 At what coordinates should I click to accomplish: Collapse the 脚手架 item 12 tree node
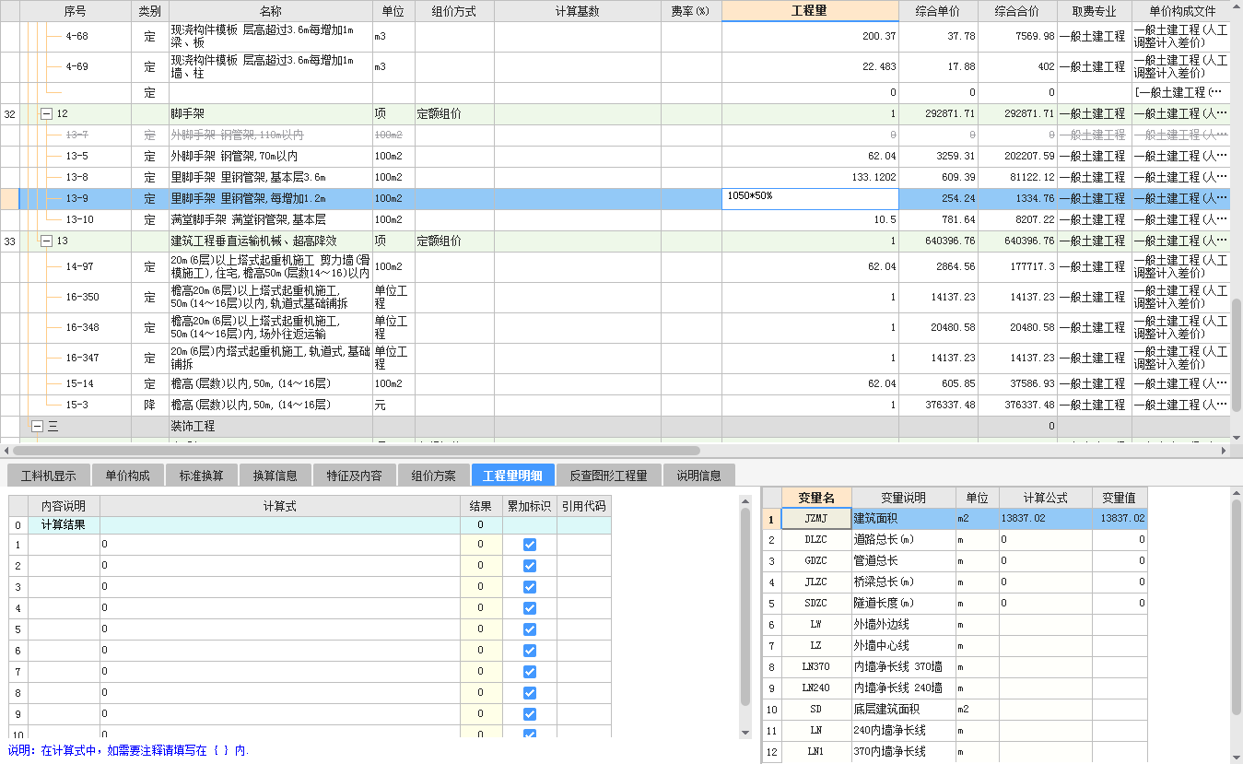(46, 113)
